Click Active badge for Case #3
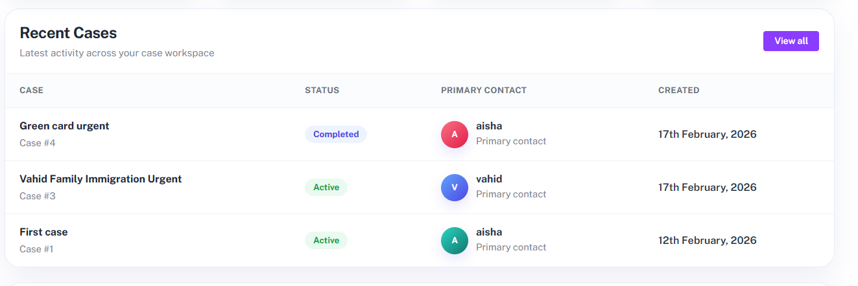The height and width of the screenshot is (286, 858). pos(326,188)
